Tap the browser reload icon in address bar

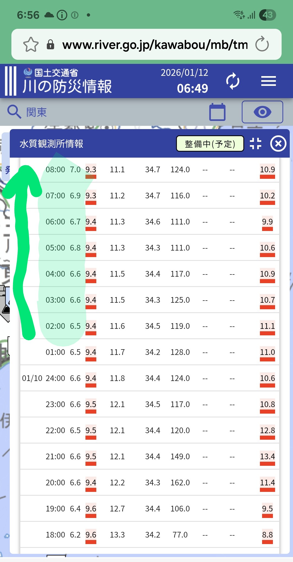click(262, 44)
